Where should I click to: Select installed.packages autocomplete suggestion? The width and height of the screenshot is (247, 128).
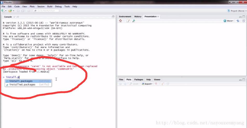28,85
